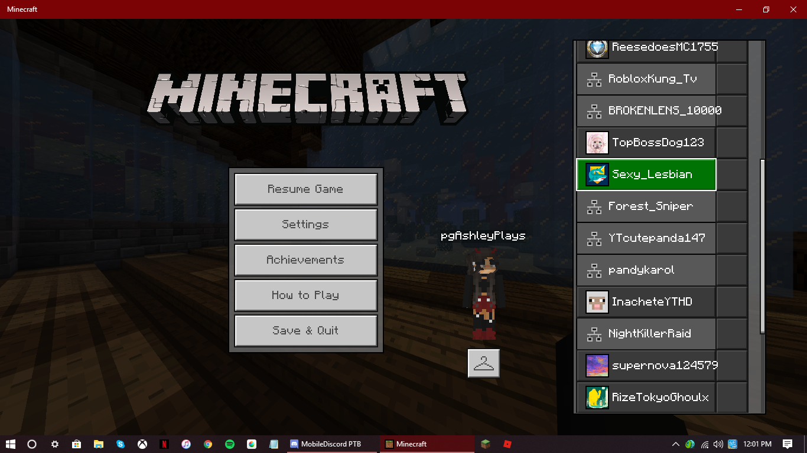Click the network icon beside Forest_Sniper

[594, 206]
